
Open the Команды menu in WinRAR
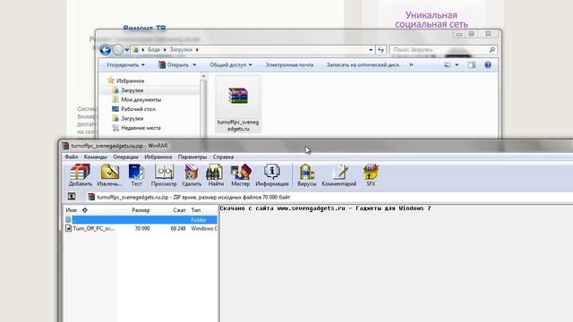[96, 157]
